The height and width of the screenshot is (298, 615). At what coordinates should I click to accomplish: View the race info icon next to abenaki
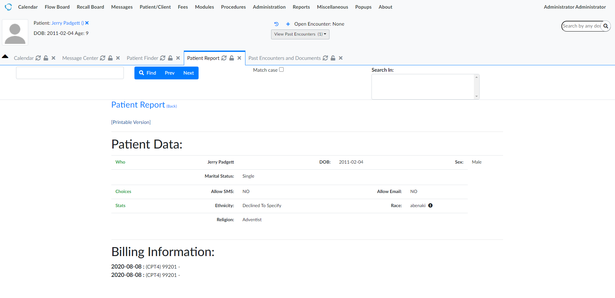tap(430, 205)
